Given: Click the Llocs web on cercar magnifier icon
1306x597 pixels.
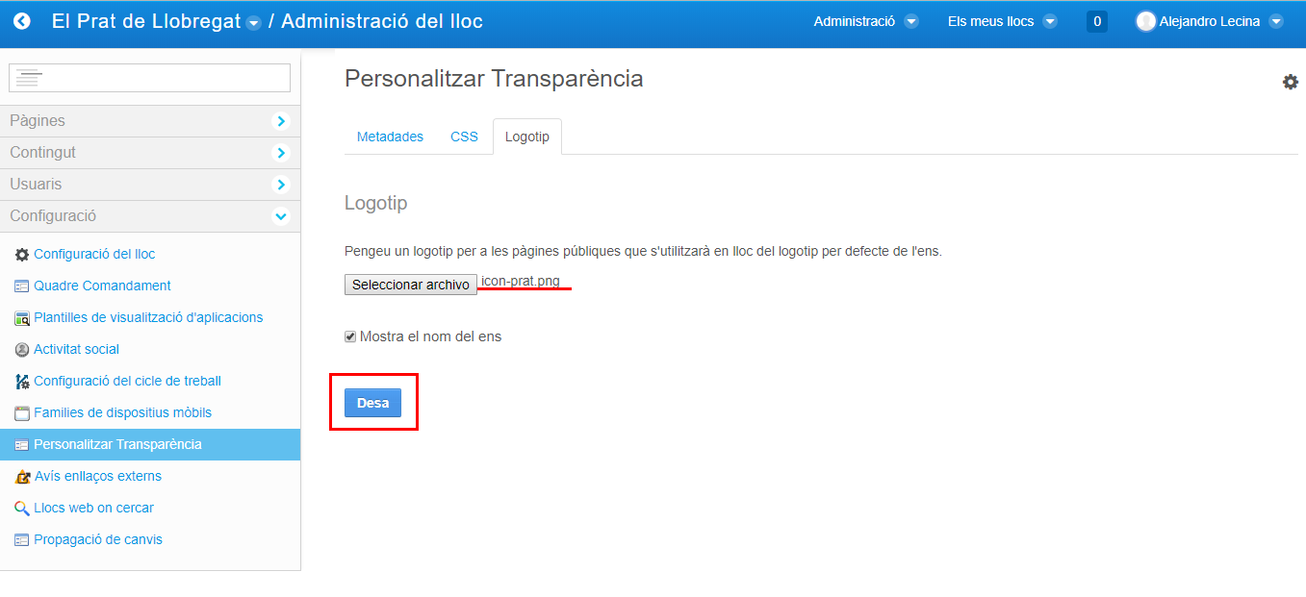Looking at the screenshot, I should coord(22,509).
